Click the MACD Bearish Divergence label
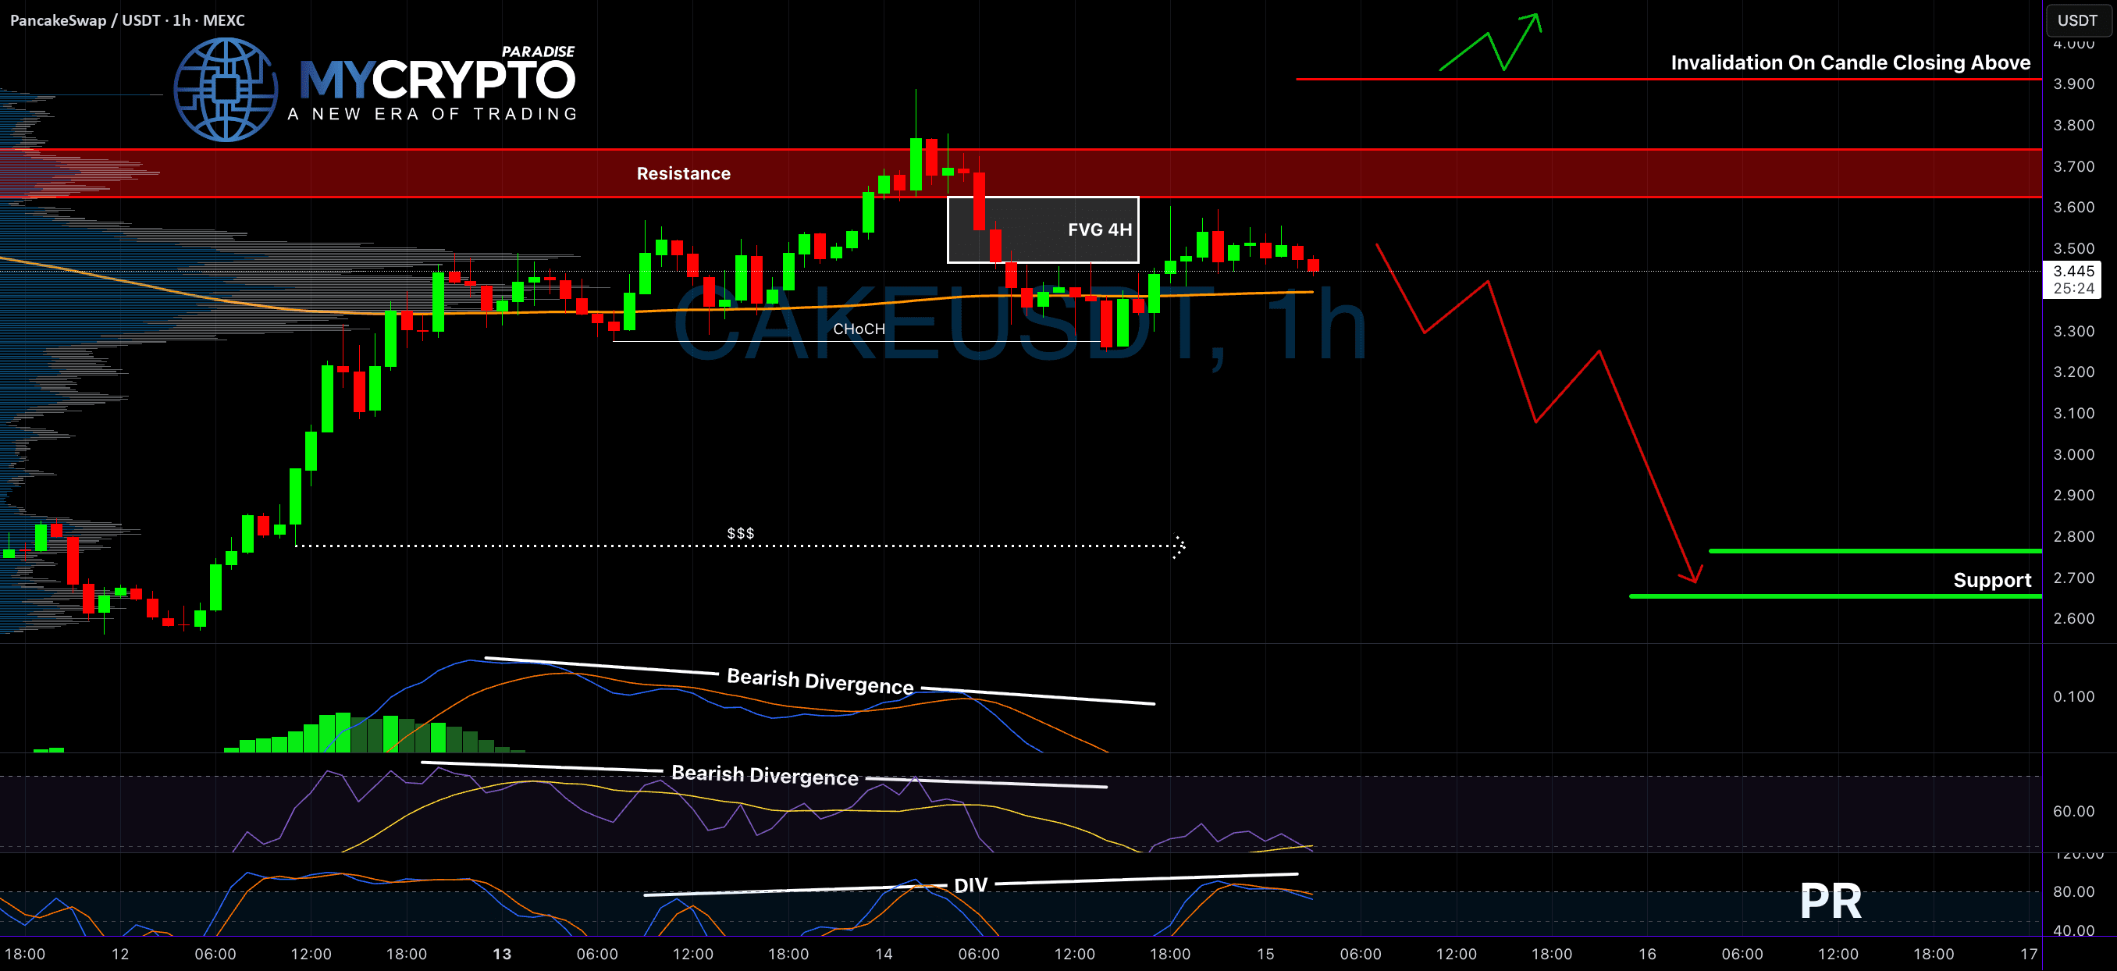2117x971 pixels. [x=820, y=681]
